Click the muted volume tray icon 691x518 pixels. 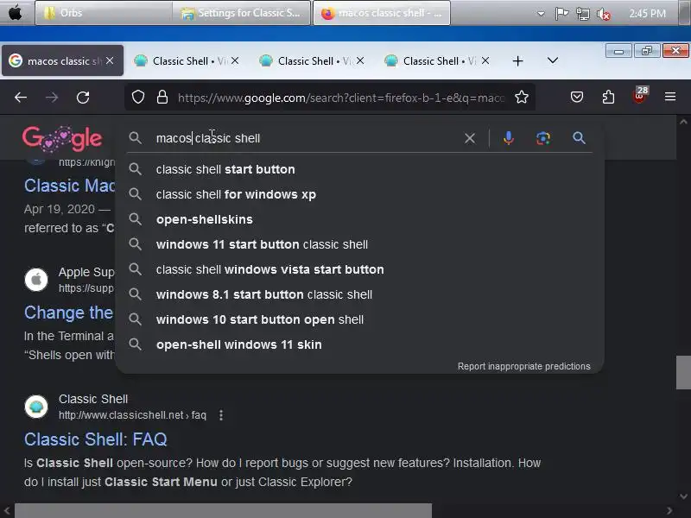tap(603, 15)
